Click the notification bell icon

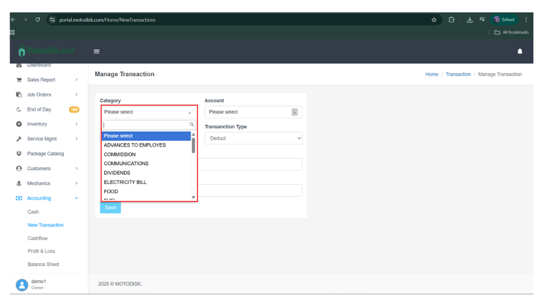tap(520, 51)
